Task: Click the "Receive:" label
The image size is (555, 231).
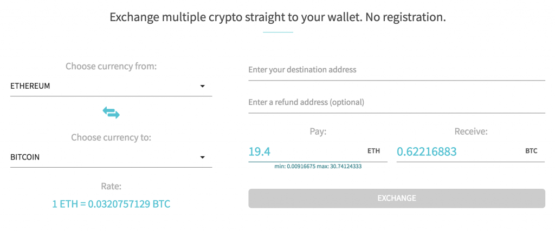Action: [471, 131]
